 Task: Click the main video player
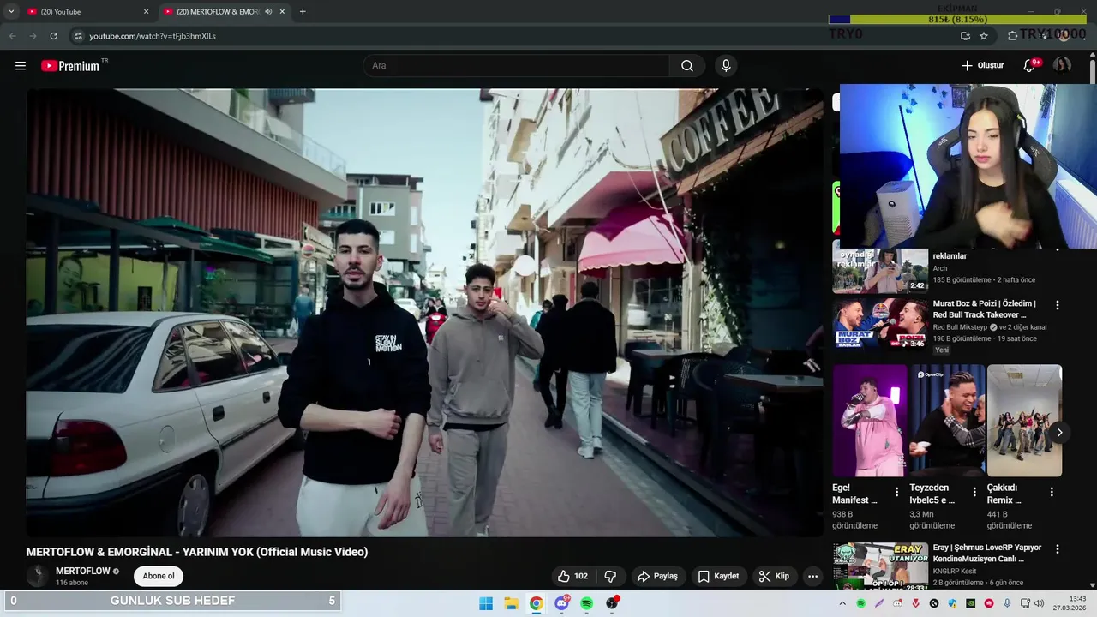(424, 312)
